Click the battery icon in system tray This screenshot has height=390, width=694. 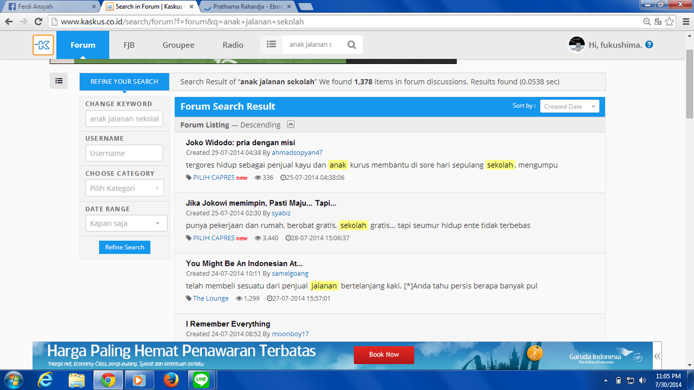(x=618, y=380)
